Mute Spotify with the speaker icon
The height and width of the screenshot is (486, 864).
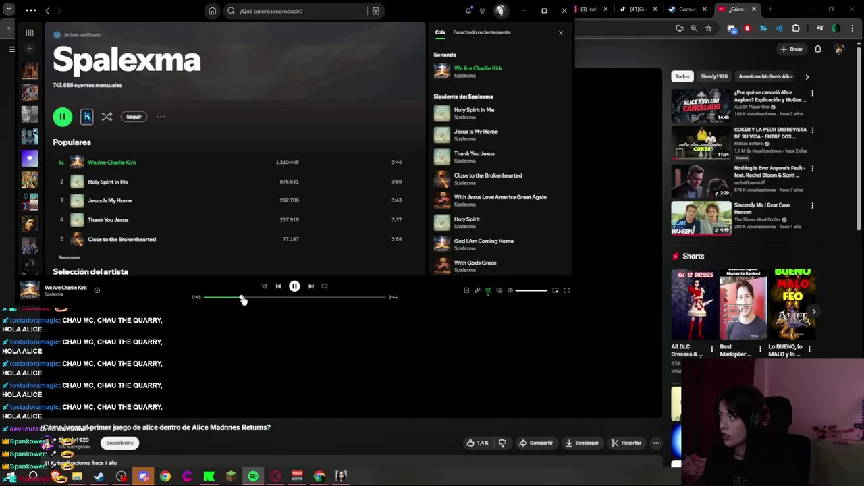[x=510, y=290]
